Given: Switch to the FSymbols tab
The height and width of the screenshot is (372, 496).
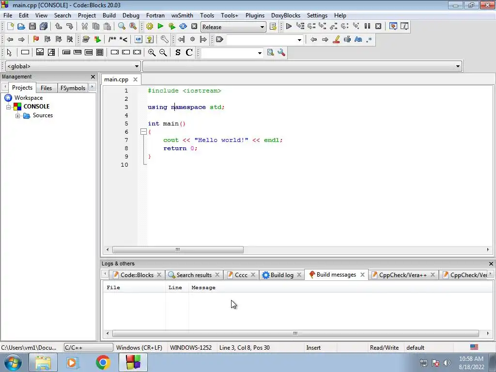Looking at the screenshot, I should pyautogui.click(x=73, y=88).
